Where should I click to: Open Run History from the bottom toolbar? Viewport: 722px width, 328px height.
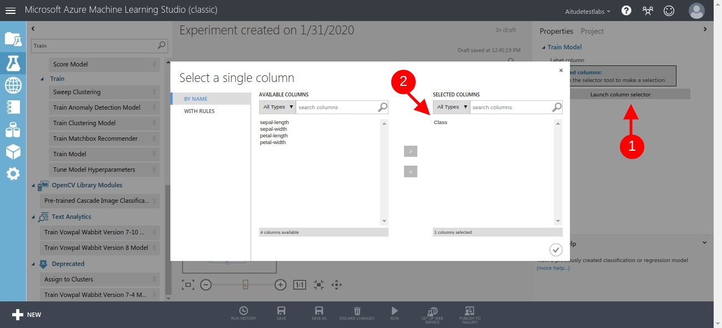click(x=243, y=312)
